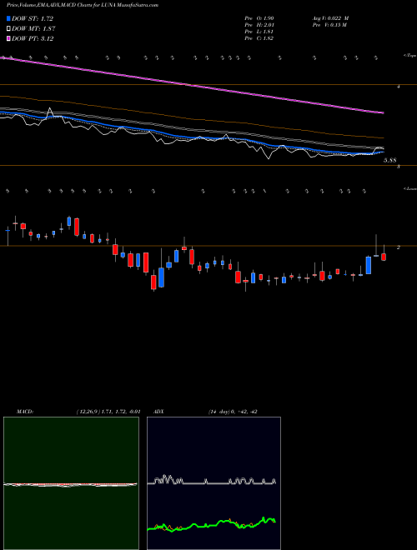Select the 'DOW MT: 1.87' legend text
Screen dimensions: 417x550
33,29
